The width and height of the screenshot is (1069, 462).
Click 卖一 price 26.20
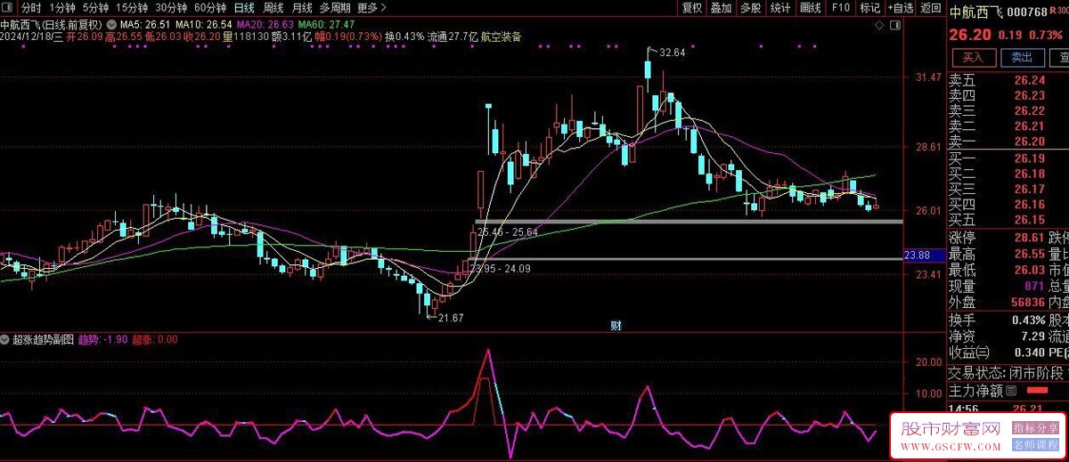pos(1029,142)
